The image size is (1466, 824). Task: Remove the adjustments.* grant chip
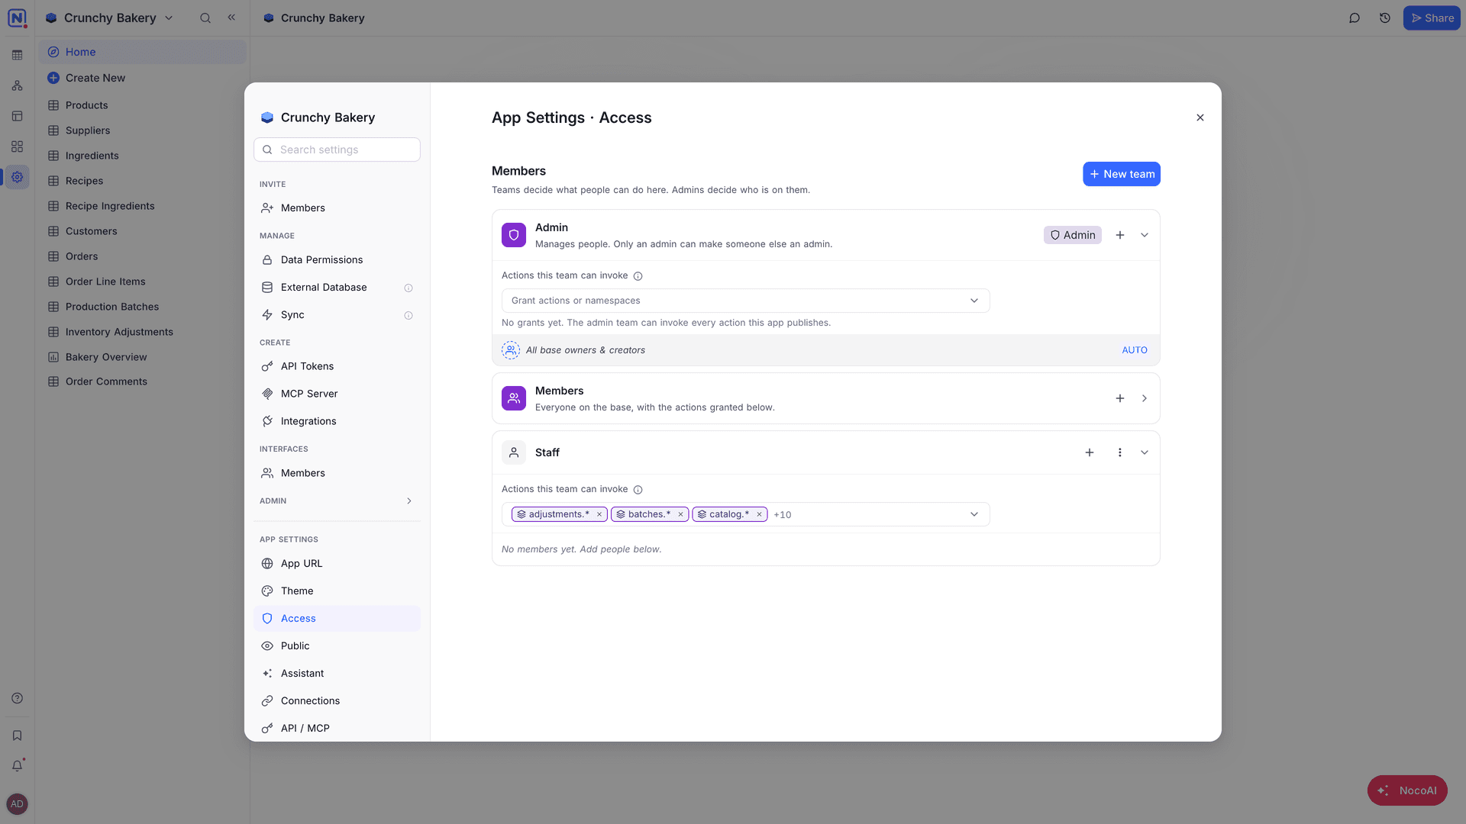[599, 514]
